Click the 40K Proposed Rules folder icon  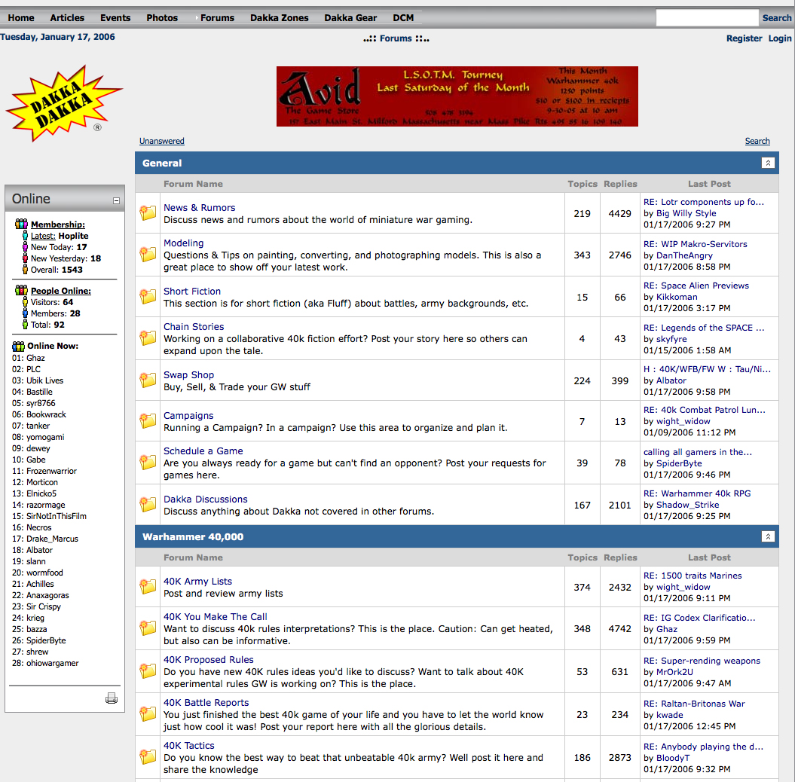148,671
